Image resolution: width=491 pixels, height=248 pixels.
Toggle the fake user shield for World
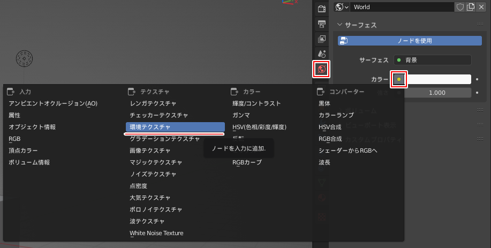point(460,7)
